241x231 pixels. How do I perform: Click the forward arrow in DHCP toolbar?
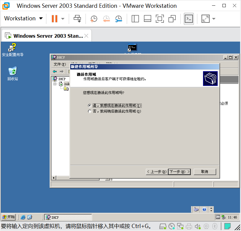(62, 72)
